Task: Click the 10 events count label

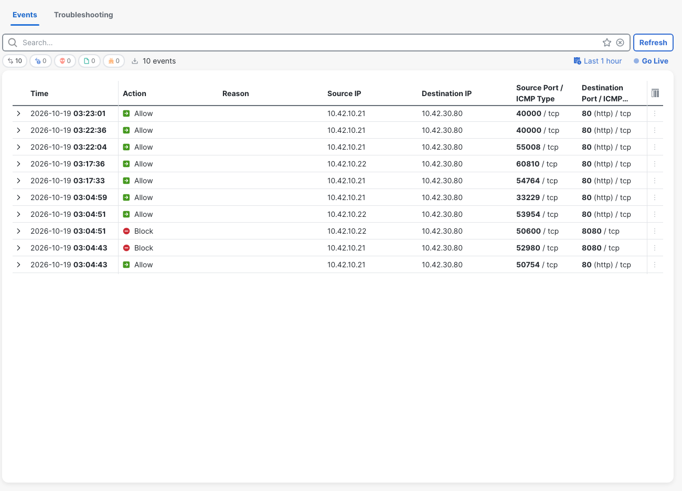Action: click(159, 61)
